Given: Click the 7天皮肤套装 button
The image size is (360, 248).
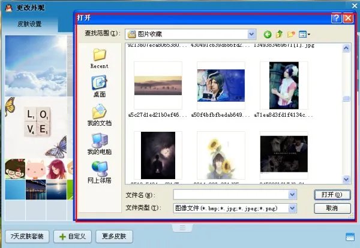Looking at the screenshot, I should coord(27,236).
